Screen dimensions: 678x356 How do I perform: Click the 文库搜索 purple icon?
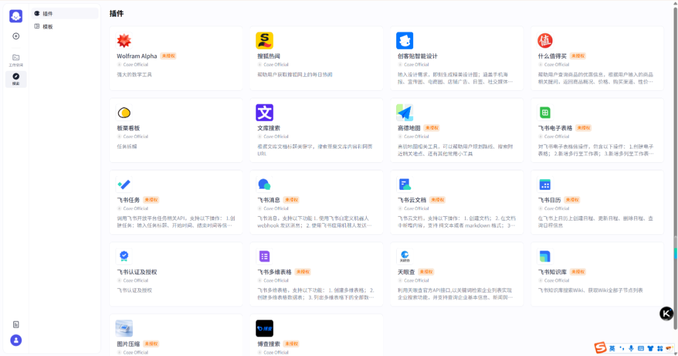264,113
